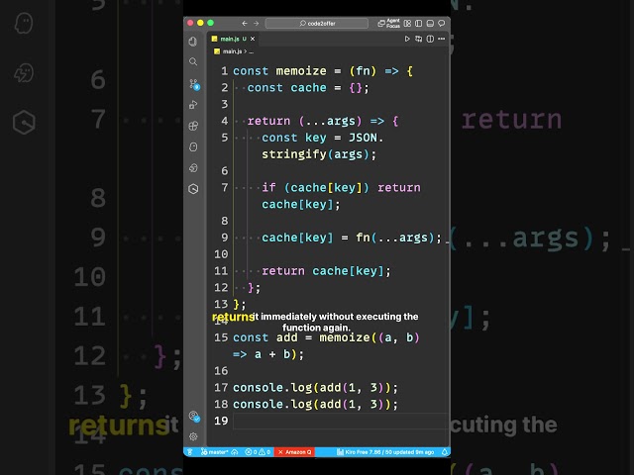Open changes compare icon in editor toolbar

point(419,39)
